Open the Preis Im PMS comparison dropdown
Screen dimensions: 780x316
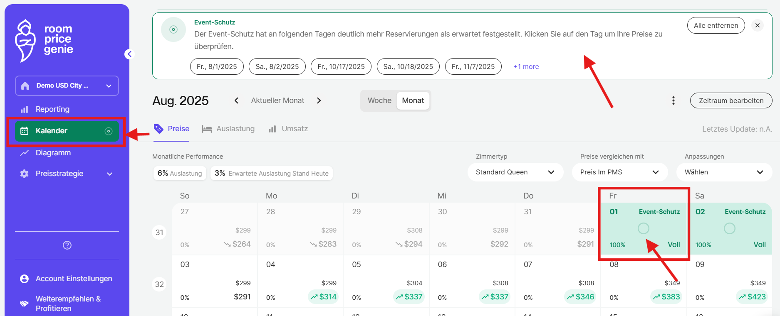619,172
